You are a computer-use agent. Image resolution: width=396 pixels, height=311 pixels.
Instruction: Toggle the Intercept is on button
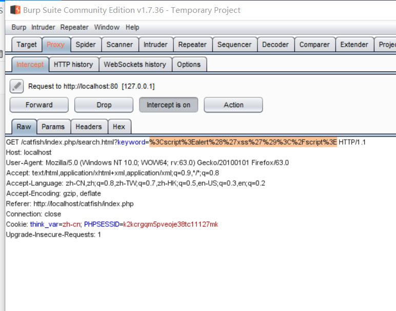click(168, 105)
